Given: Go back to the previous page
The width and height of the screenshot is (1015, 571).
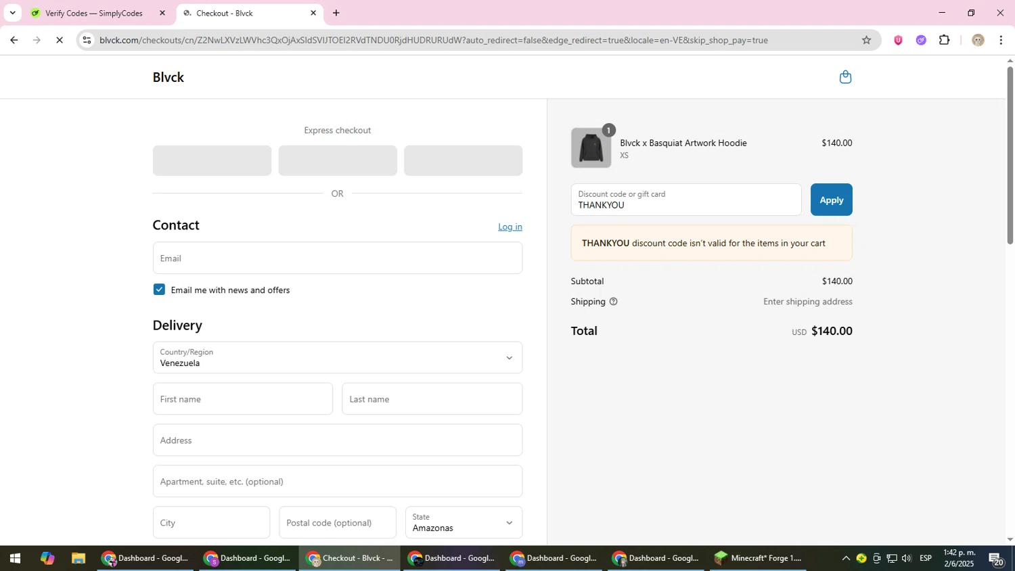Looking at the screenshot, I should coord(14,40).
